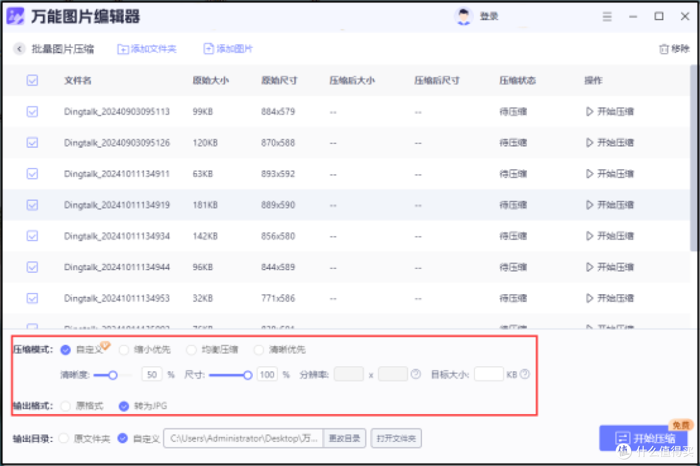This screenshot has width=700, height=466.
Task: Click the 添加图片 add image icon
Action: (x=208, y=49)
